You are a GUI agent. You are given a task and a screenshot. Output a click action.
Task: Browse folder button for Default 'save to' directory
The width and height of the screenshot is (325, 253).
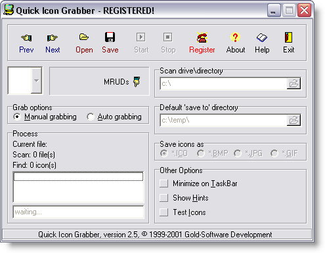click(293, 120)
